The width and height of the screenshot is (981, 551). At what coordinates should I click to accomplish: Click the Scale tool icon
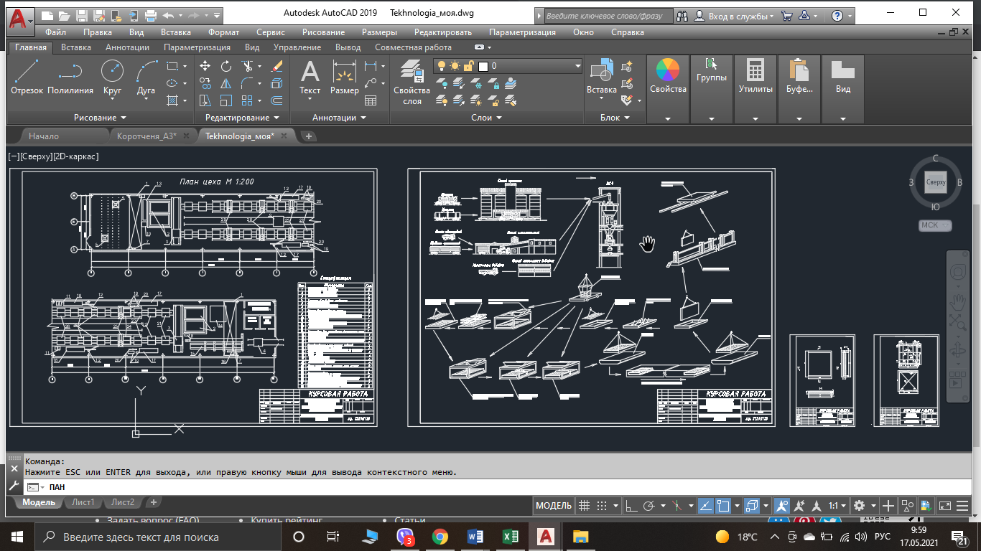[x=226, y=100]
